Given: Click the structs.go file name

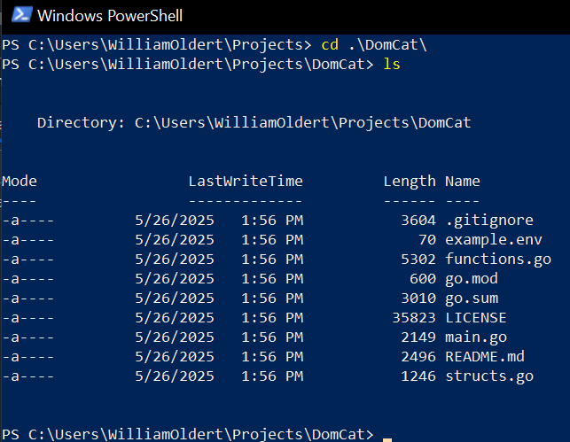Looking at the screenshot, I should (488, 376).
